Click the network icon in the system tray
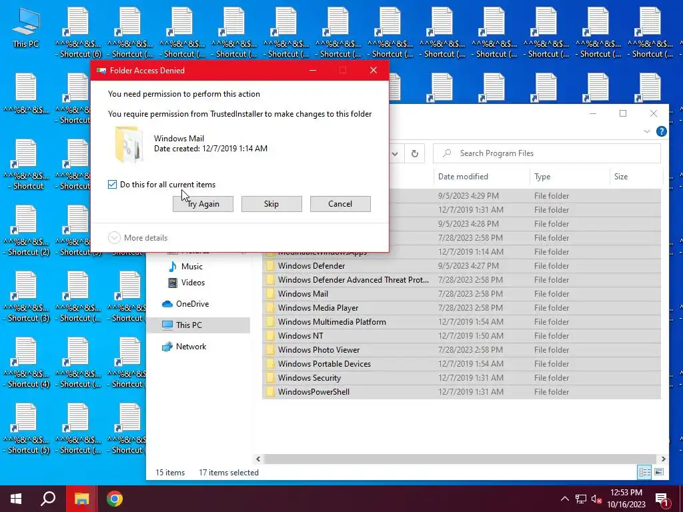This screenshot has height=512, width=683. click(581, 499)
